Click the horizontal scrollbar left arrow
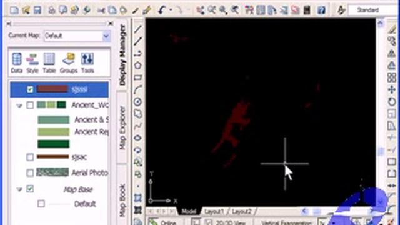400x225 pixels. (304, 211)
